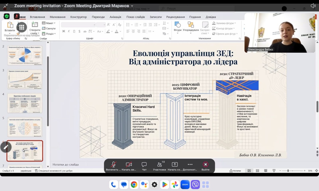319x191 pixels.
Task: Turn on the camera in Zoom toolbar
Action: coord(129,165)
